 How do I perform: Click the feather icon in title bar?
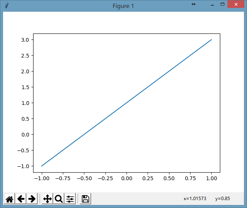pos(7,6)
